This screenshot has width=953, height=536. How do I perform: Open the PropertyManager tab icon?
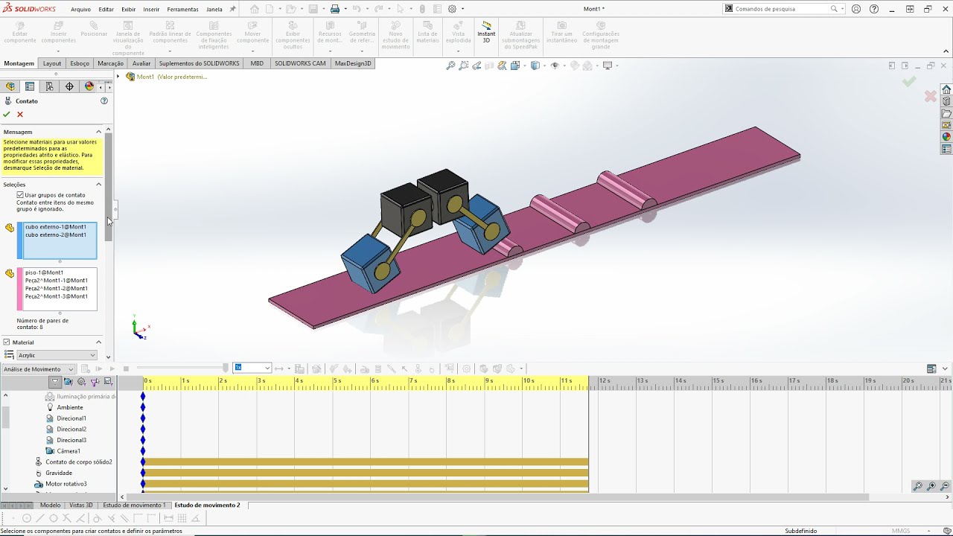click(x=30, y=86)
